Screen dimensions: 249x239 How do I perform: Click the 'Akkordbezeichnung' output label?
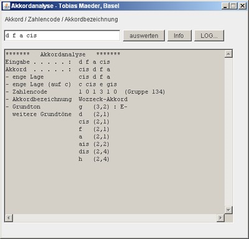tap(42, 99)
